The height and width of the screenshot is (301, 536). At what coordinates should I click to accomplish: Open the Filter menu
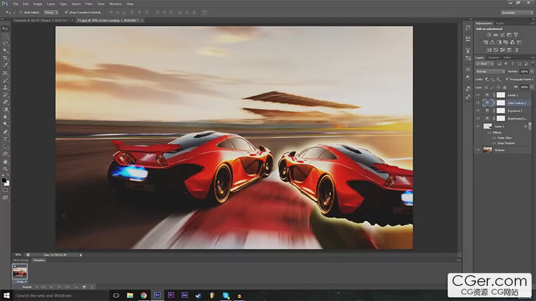(89, 4)
